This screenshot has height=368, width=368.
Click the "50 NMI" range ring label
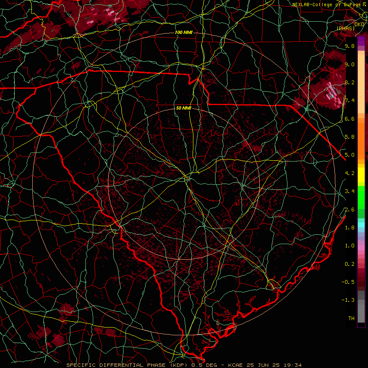184,108
